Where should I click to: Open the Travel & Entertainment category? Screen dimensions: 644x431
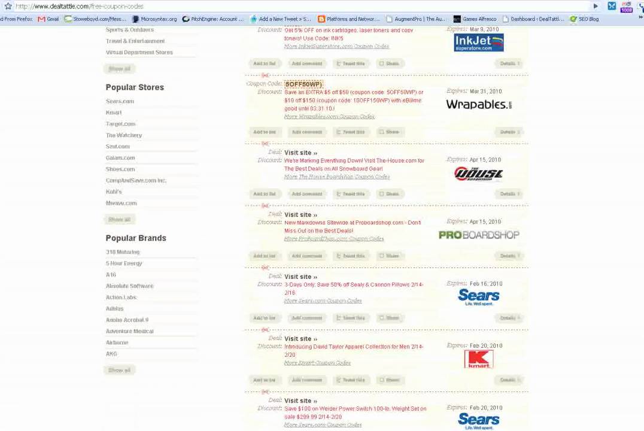point(135,41)
